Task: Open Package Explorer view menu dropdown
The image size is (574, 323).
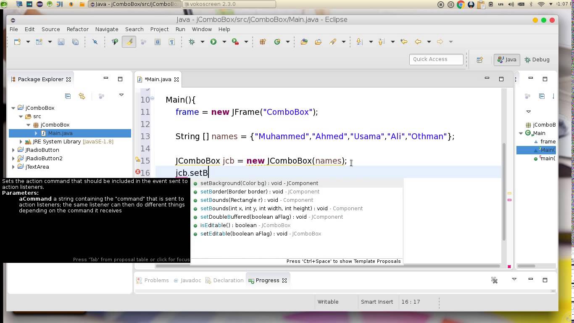Action: tap(121, 95)
